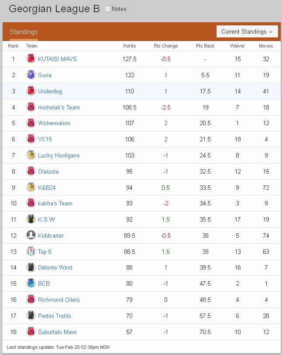Viewport: 282px width, 355px height.
Task: Open the Notes icon beside league title
Action: [x=108, y=9]
